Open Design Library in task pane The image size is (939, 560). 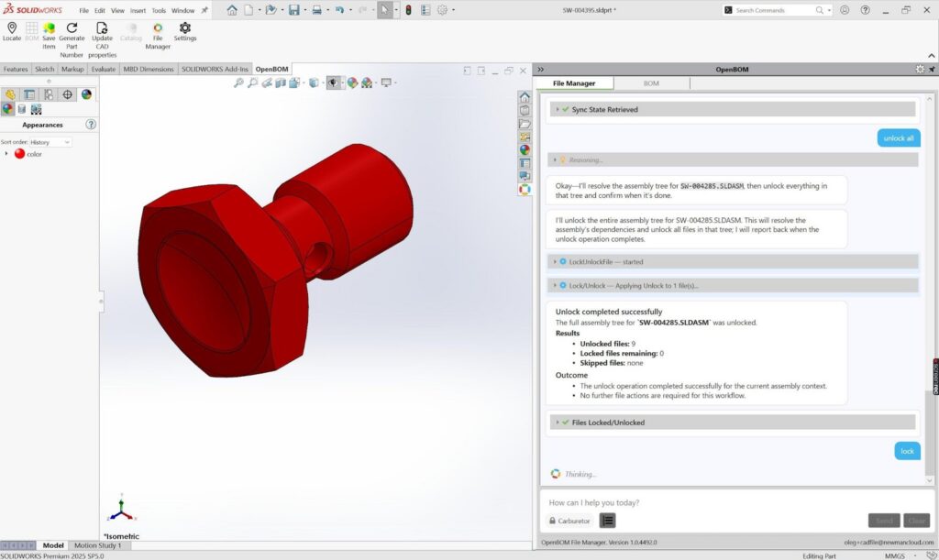coord(525,111)
